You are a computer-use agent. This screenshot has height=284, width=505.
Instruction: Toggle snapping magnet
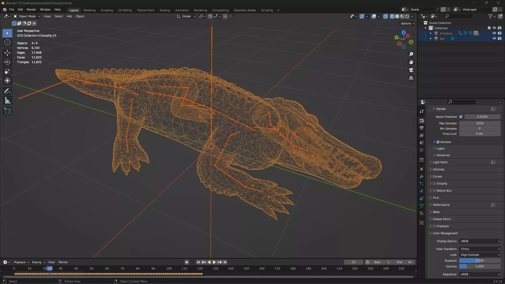coord(210,16)
